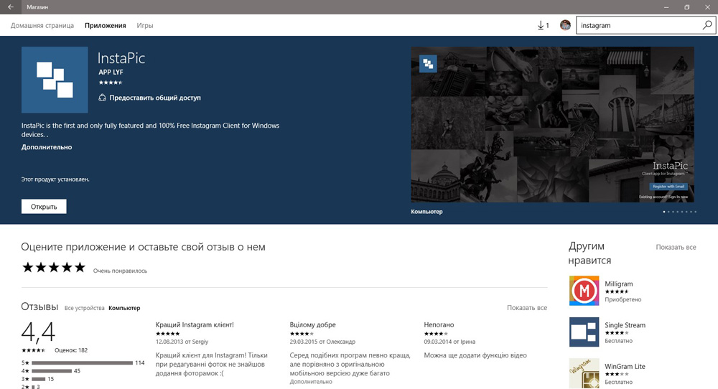Image resolution: width=718 pixels, height=389 pixels.
Task: Expand description via Дополнительно link
Action: [x=47, y=147]
